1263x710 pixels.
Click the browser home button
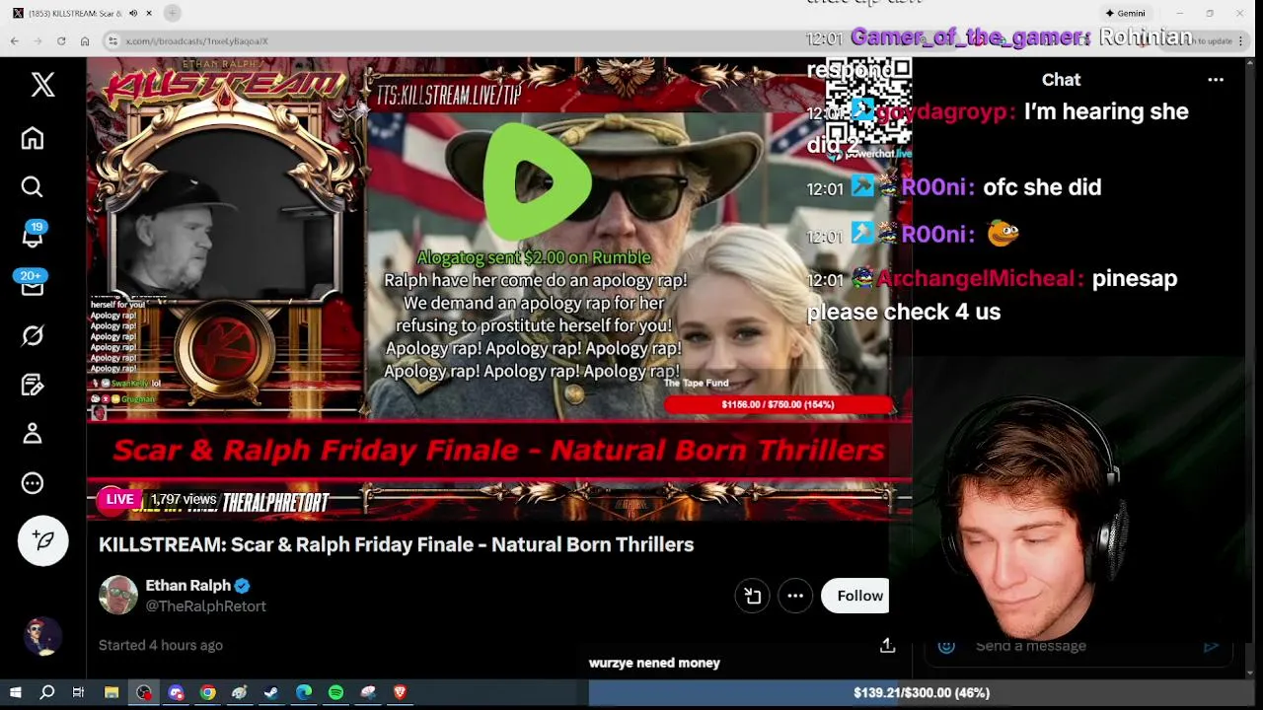coord(85,40)
